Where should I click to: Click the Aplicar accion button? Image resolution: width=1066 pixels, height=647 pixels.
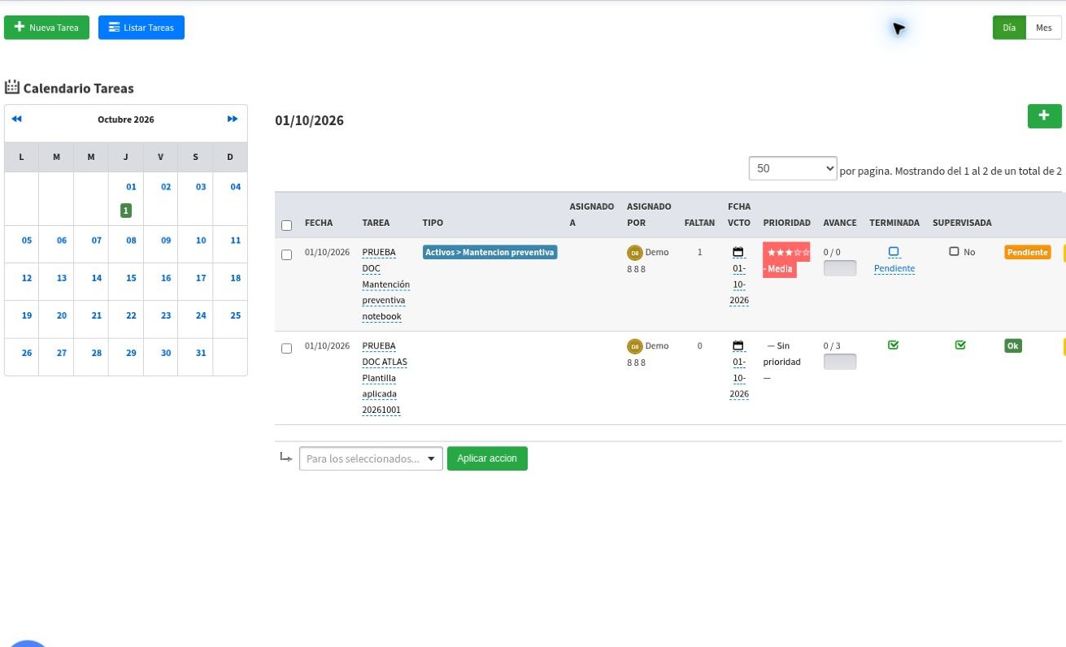(x=487, y=458)
